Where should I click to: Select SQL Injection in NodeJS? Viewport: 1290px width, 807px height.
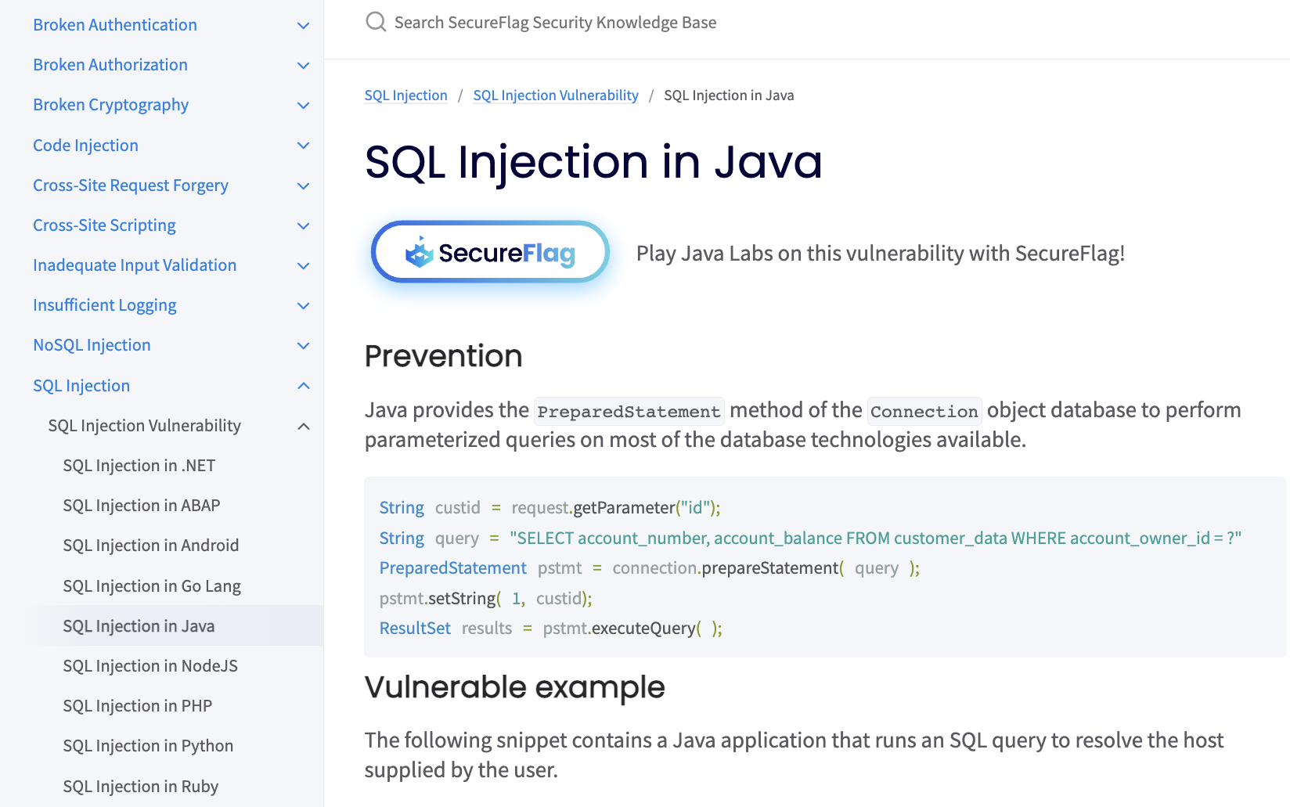(150, 665)
